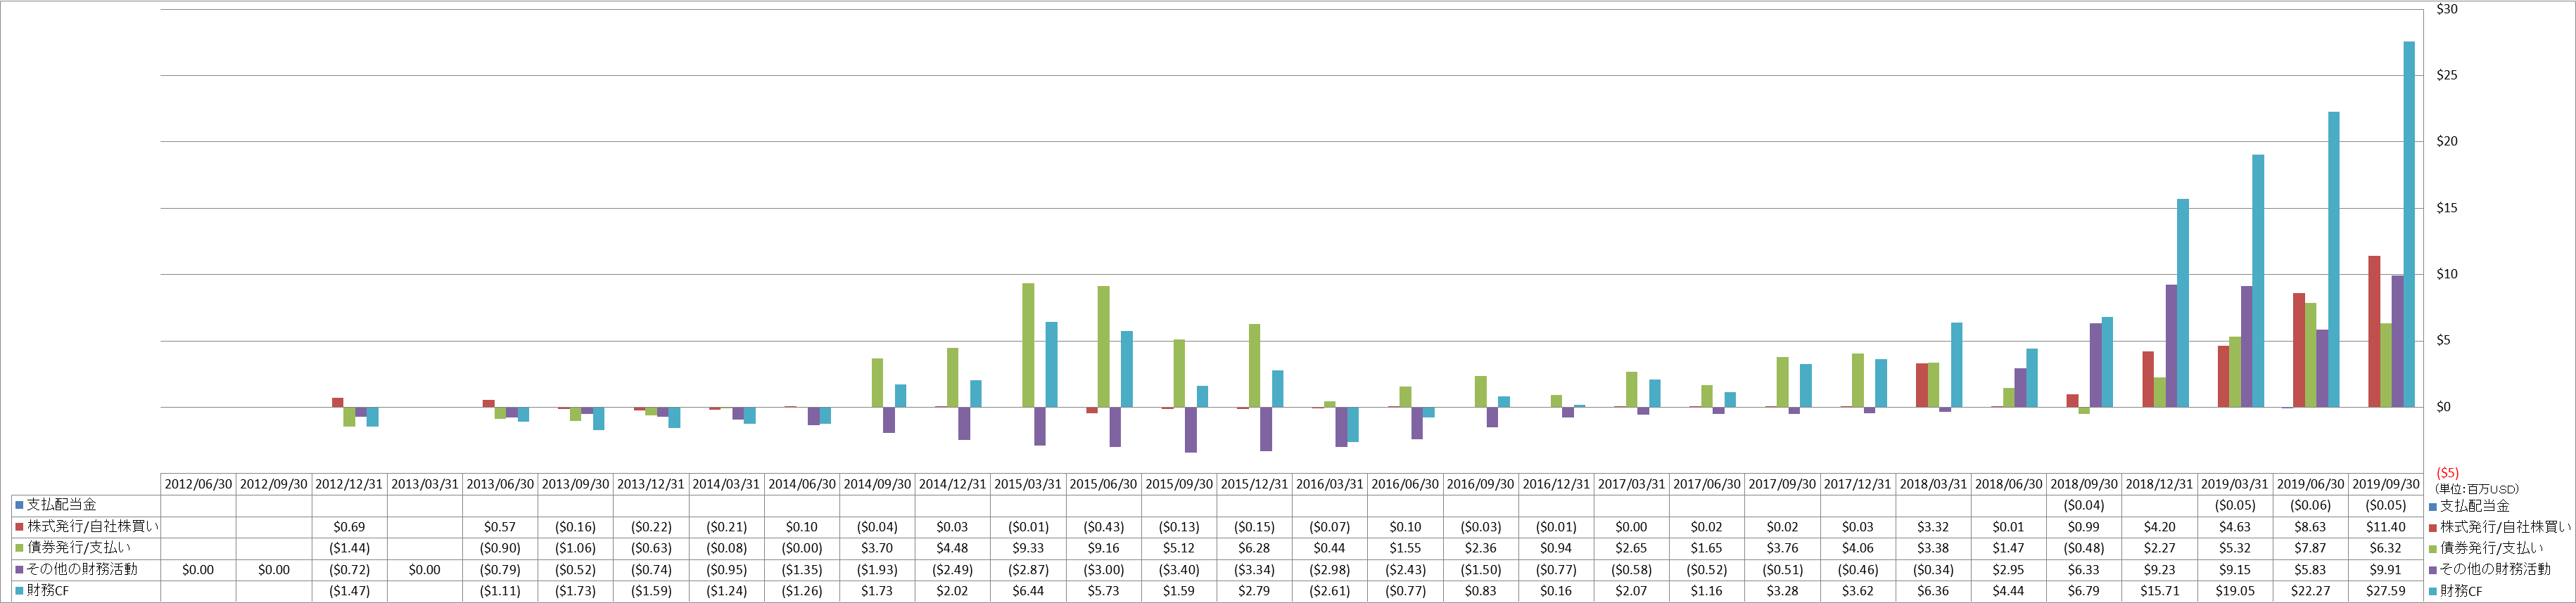Click the ($0.06) dividend cell for 2019/06/30
The height and width of the screenshot is (603, 2576).
pos(2311,505)
